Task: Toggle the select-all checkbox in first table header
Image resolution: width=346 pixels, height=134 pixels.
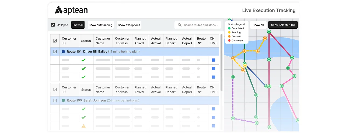Action: coord(55,41)
